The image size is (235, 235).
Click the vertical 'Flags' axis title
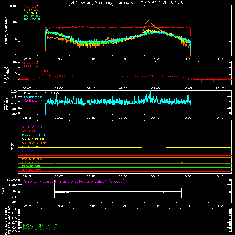point(12,147)
